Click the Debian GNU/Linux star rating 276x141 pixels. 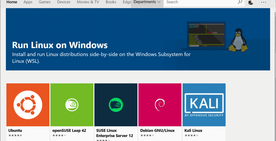tap(147, 135)
